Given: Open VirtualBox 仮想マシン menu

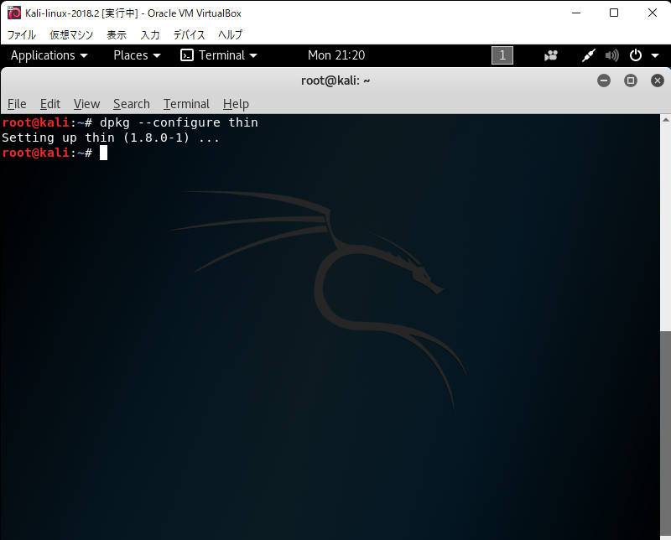Looking at the screenshot, I should pos(71,34).
